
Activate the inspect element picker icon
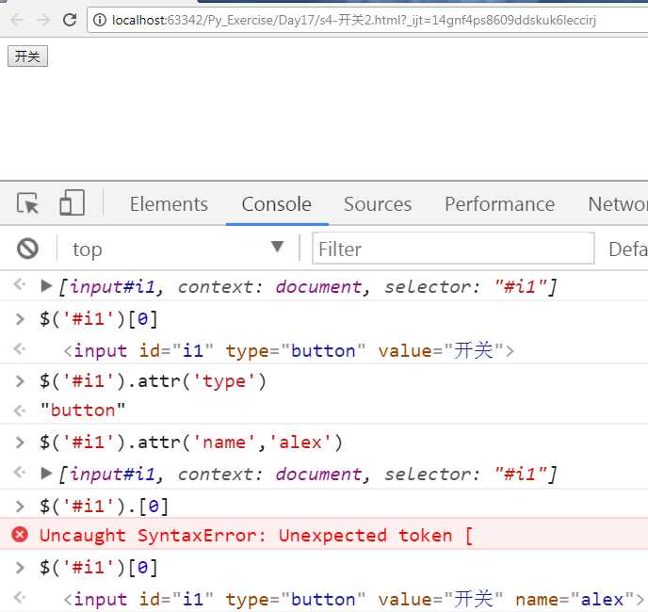click(x=27, y=203)
